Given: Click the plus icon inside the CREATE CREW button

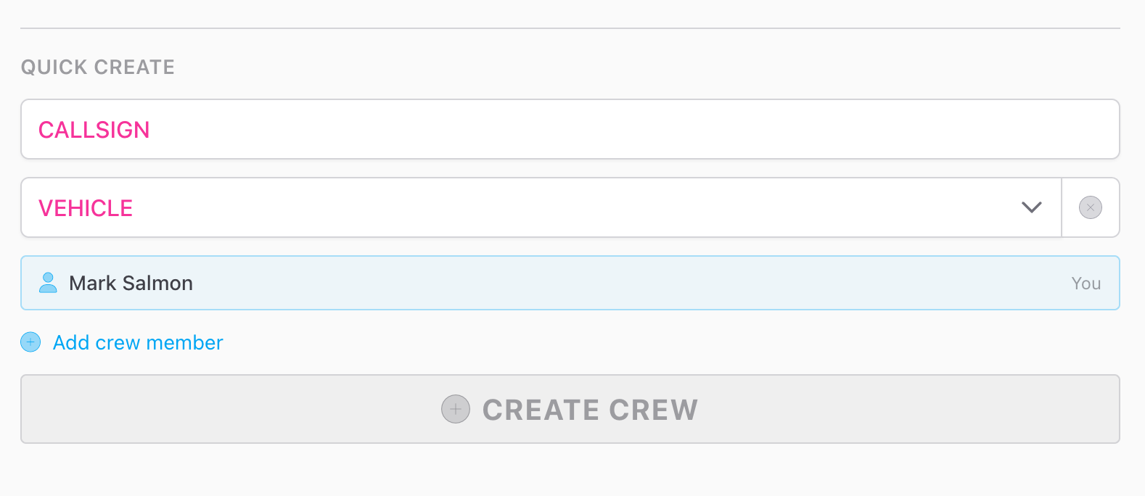Looking at the screenshot, I should [x=455, y=409].
